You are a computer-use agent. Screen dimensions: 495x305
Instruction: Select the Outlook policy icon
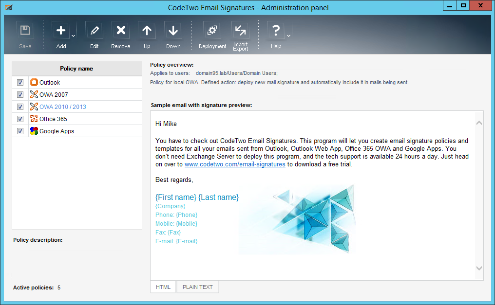click(x=34, y=82)
